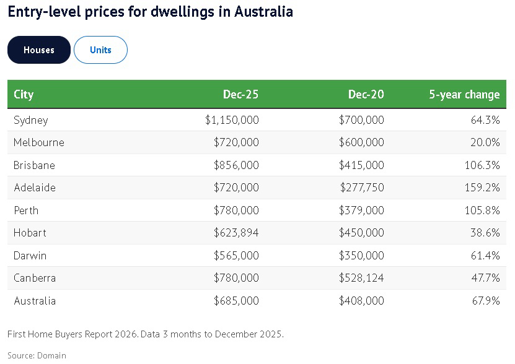This screenshot has height=364, width=515.
Task: Click the City column header
Action: click(24, 95)
